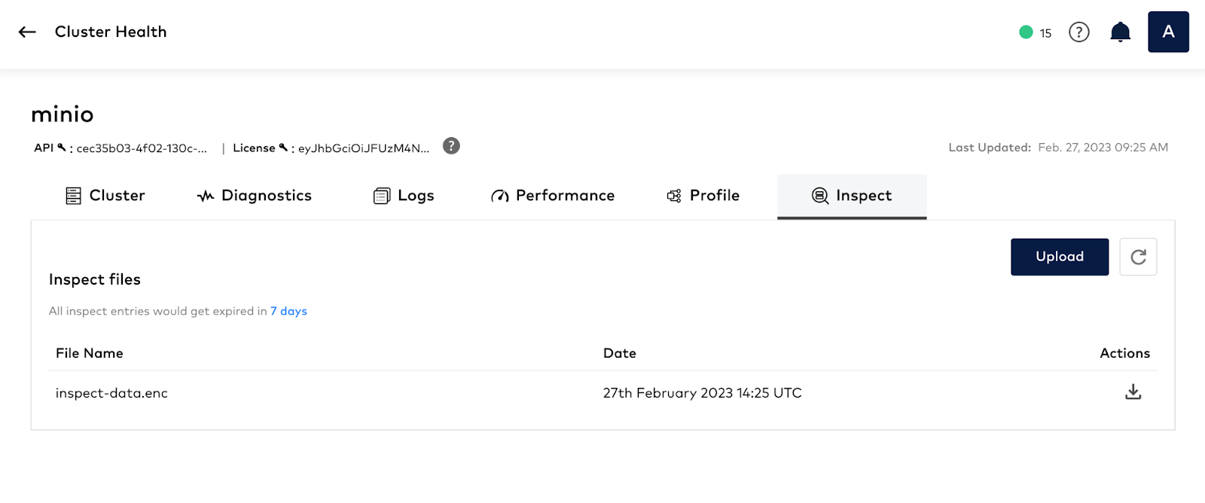Click the user avatar A button
Viewport: 1205px width, 503px height.
coord(1168,32)
